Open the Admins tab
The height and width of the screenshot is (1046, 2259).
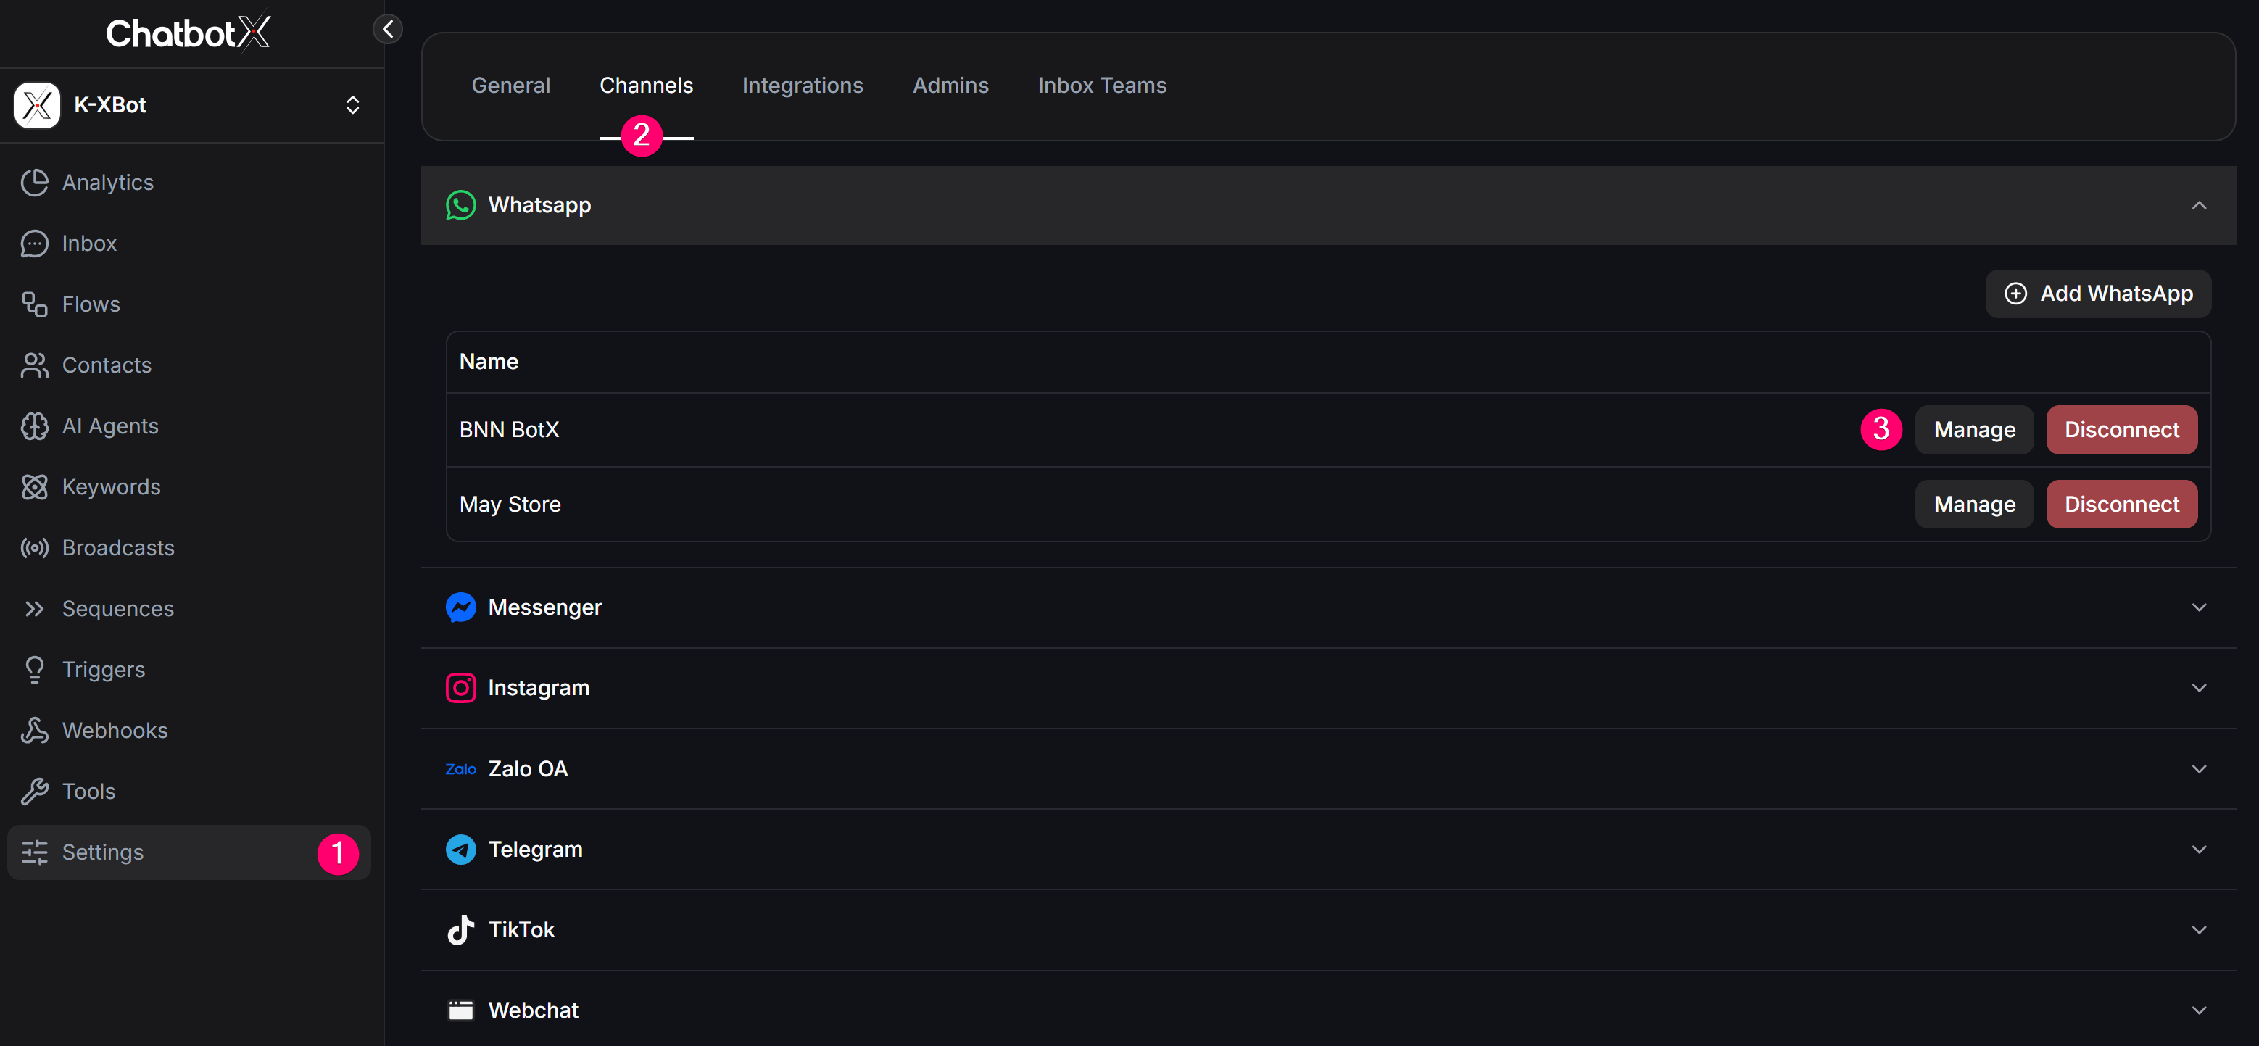[950, 85]
